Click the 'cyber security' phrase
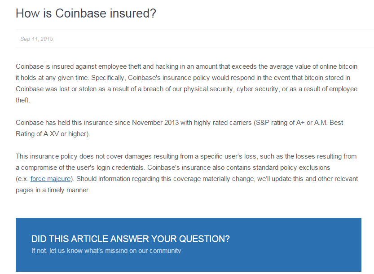 tap(257, 89)
